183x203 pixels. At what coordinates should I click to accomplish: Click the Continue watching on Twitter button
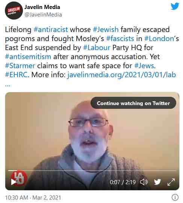133,103
